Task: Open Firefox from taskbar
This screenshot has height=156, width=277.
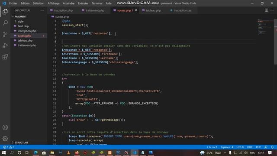Action: 77,153
